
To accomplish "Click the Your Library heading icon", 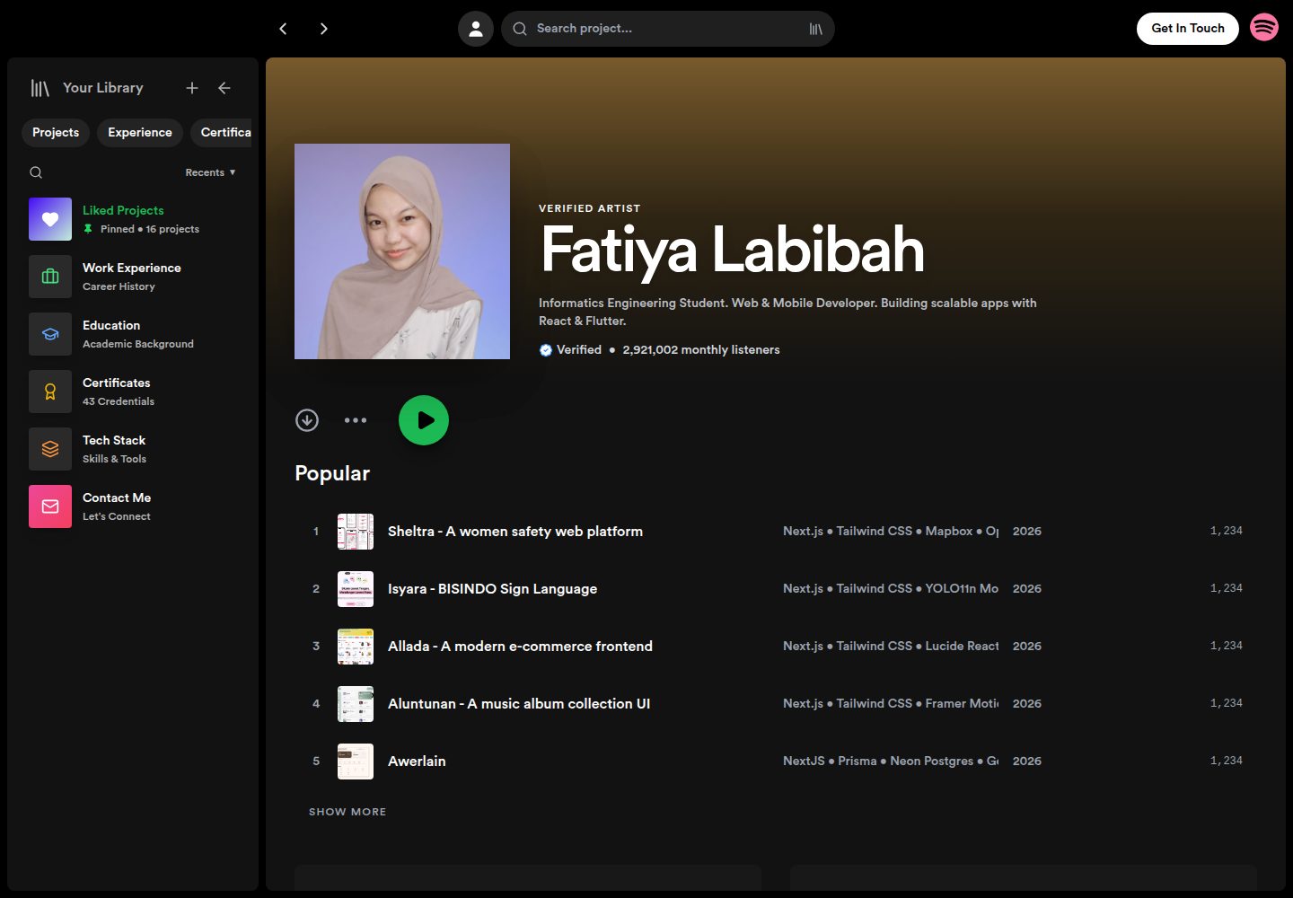I will 40,88.
